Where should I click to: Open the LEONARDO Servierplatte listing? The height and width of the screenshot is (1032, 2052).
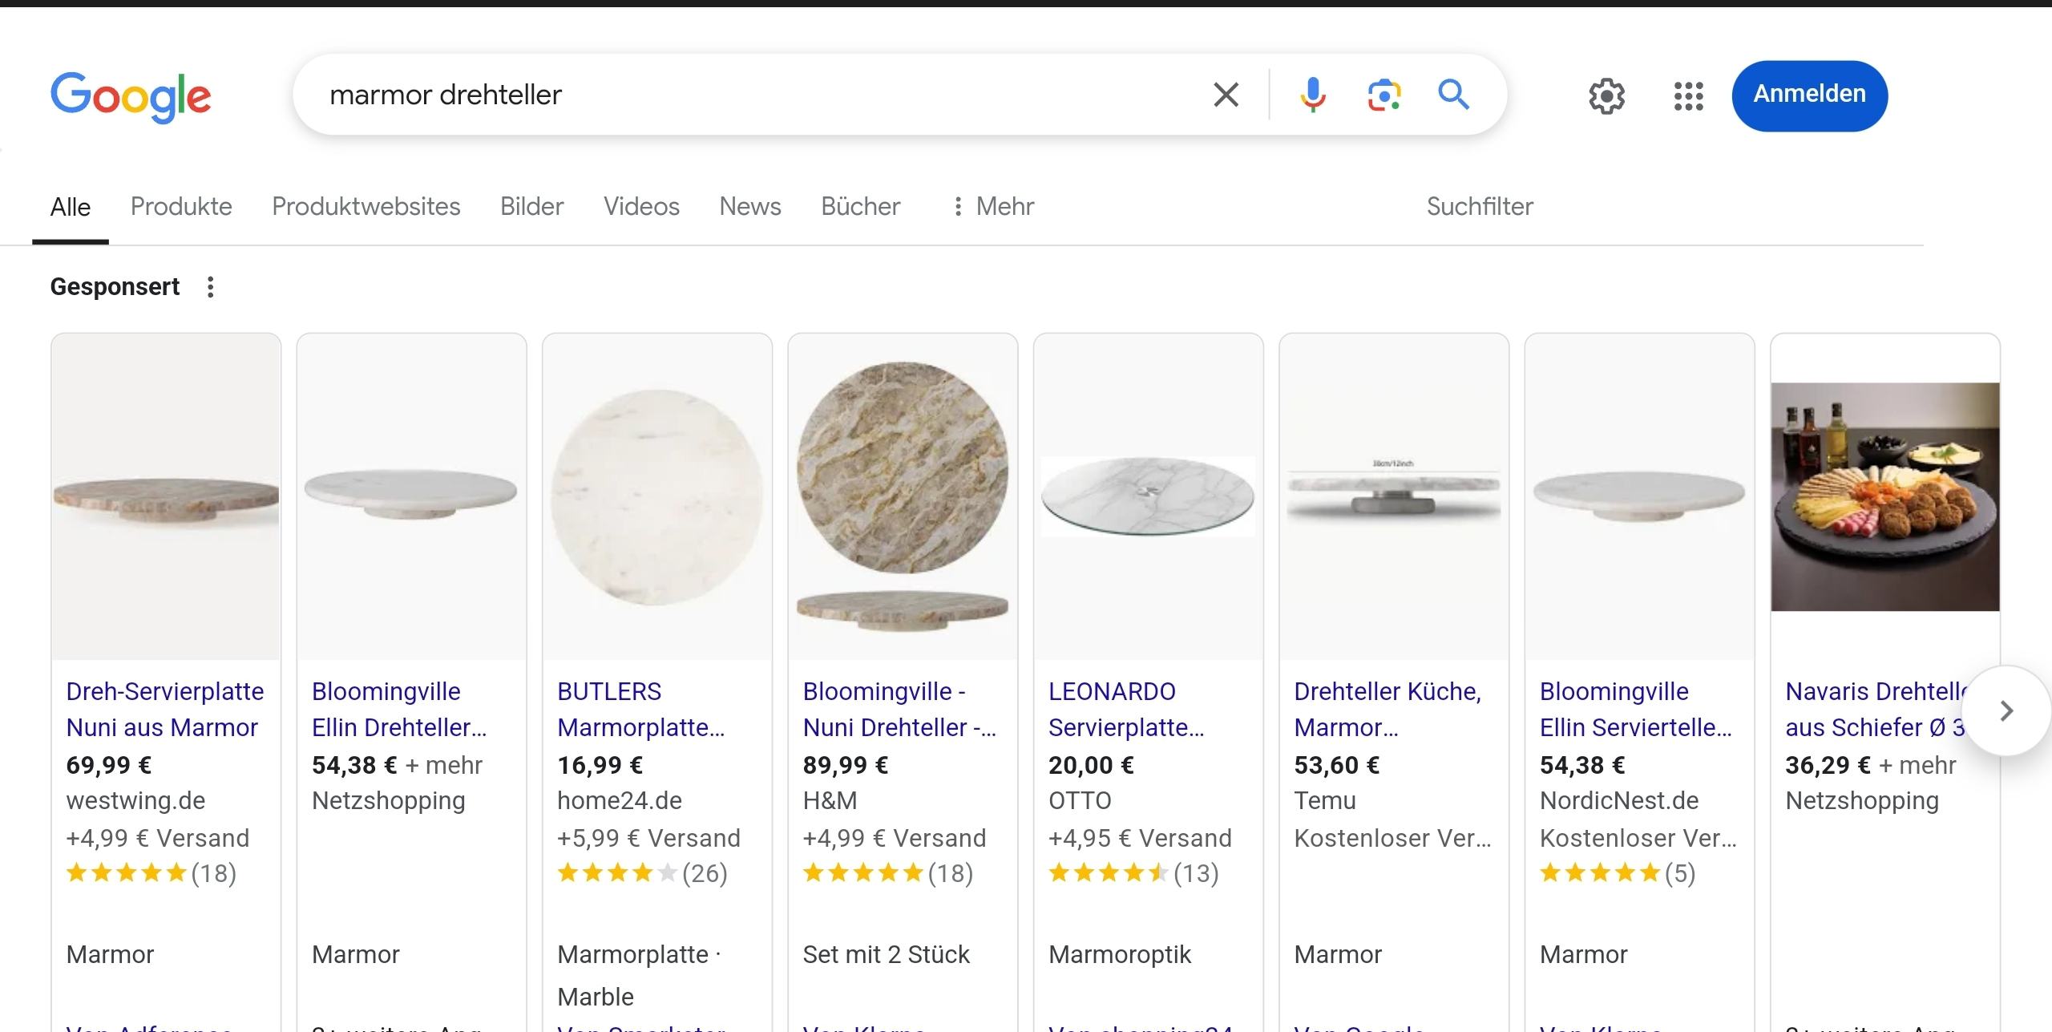pyautogui.click(x=1125, y=709)
